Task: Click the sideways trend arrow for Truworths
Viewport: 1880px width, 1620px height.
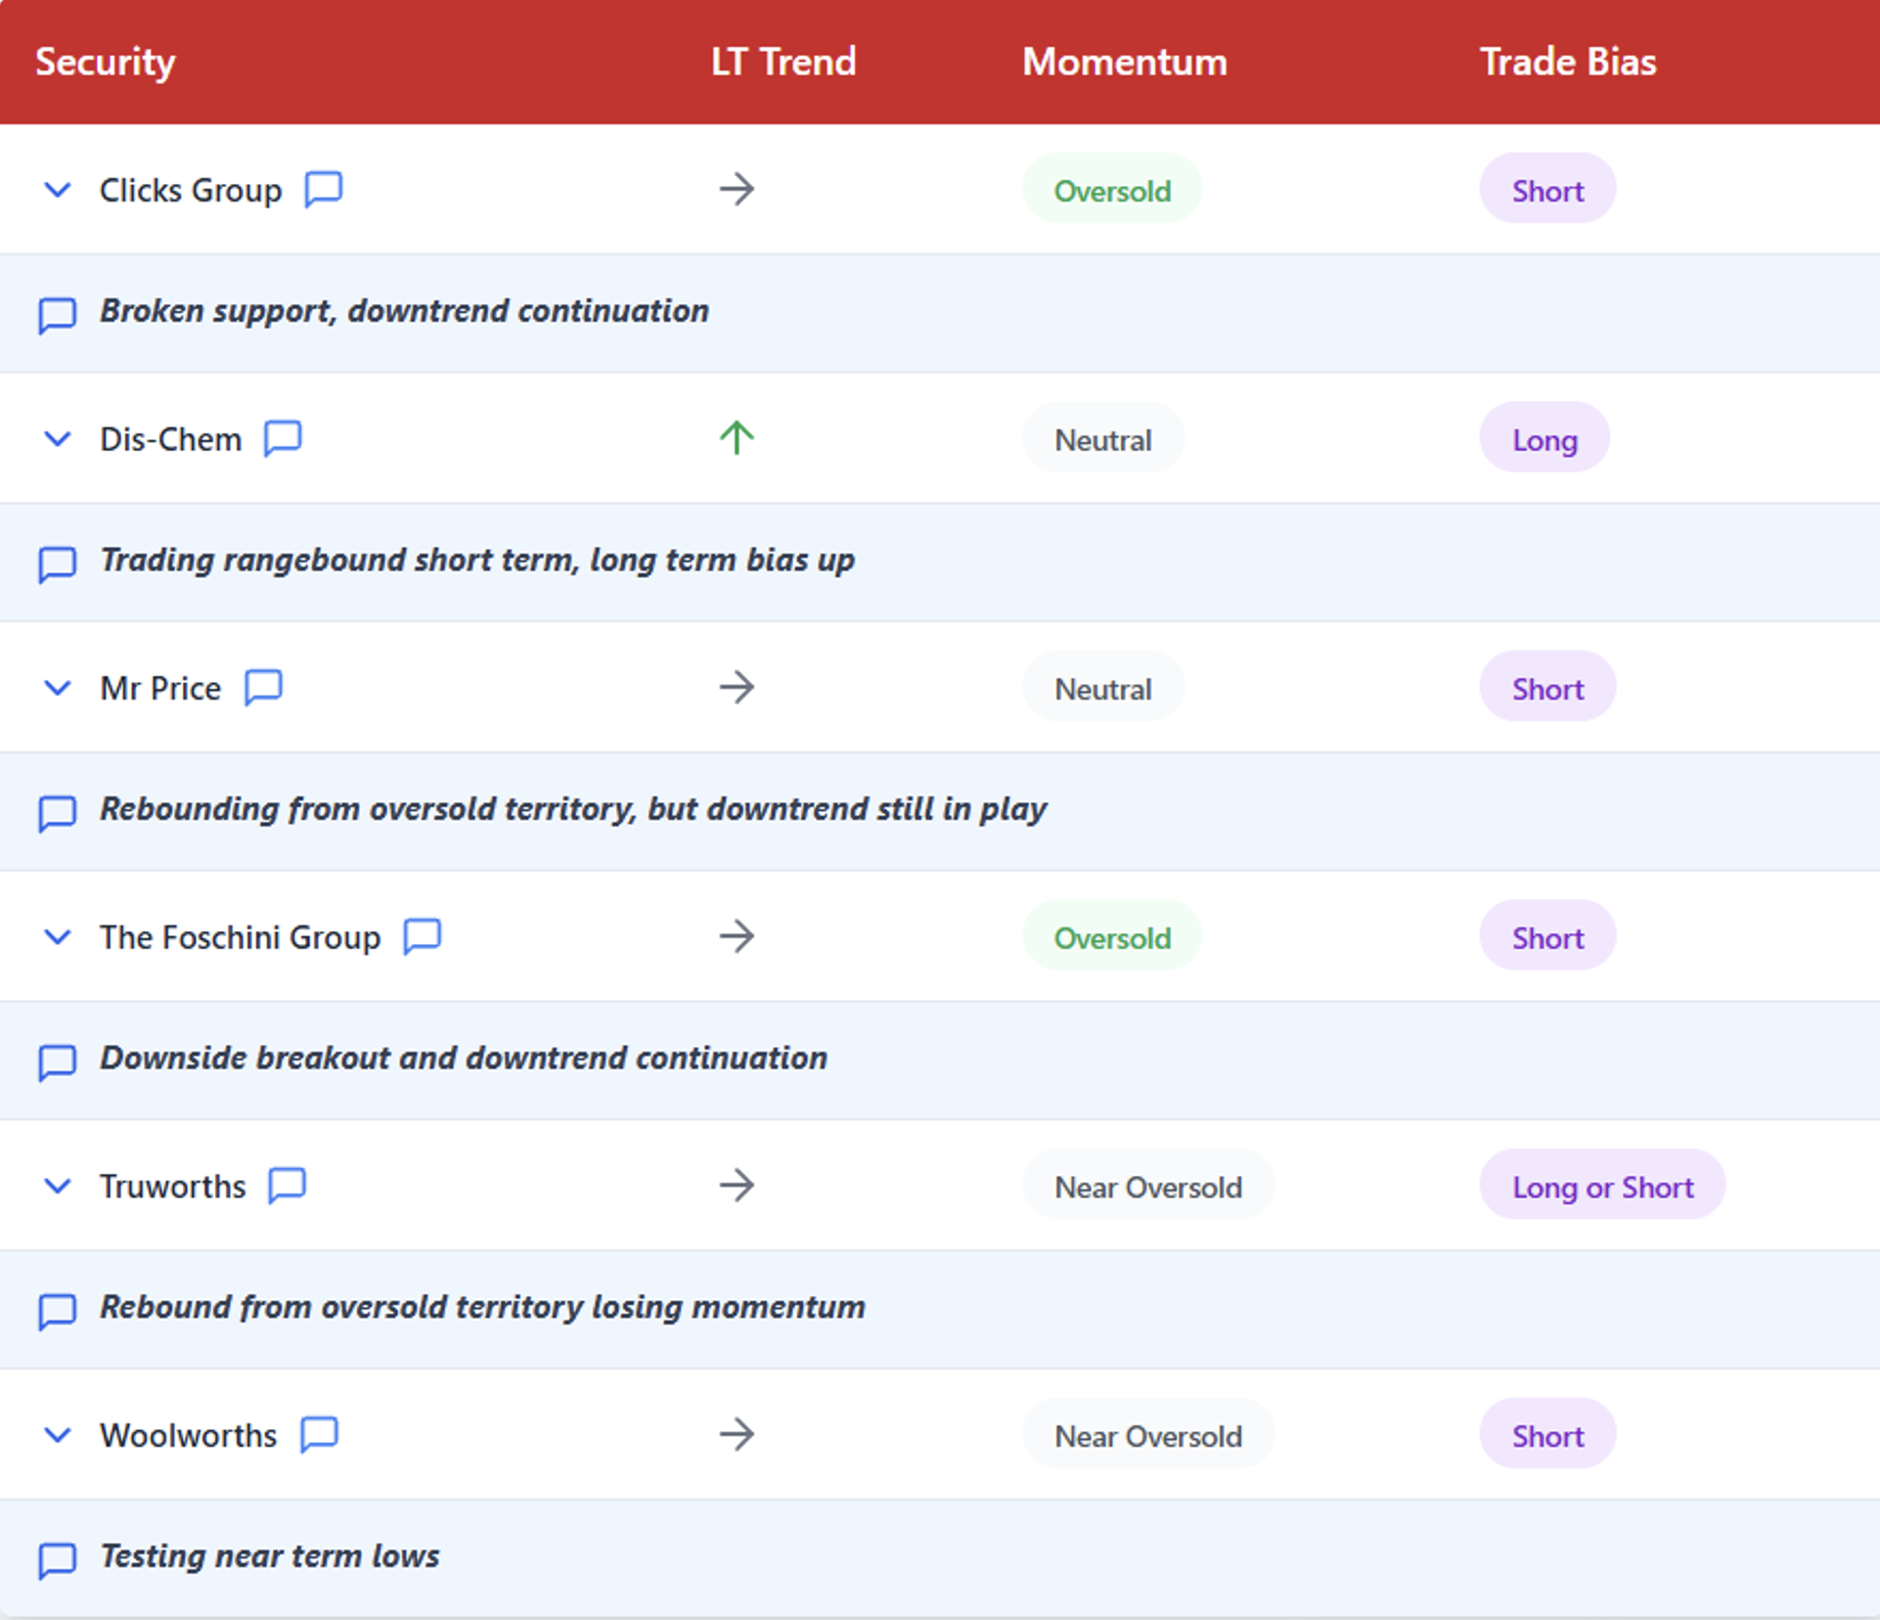Action: point(737,1185)
